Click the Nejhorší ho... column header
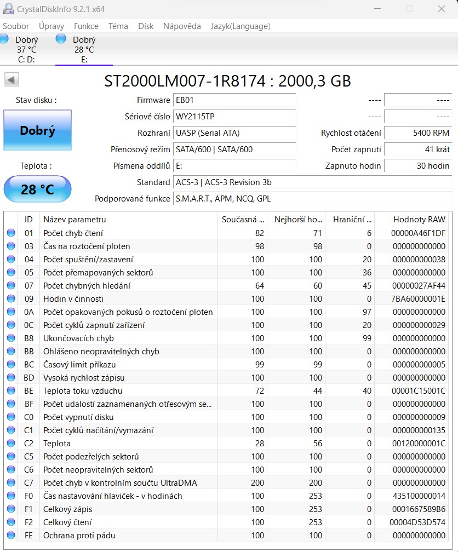The width and height of the screenshot is (458, 552). pos(296,219)
